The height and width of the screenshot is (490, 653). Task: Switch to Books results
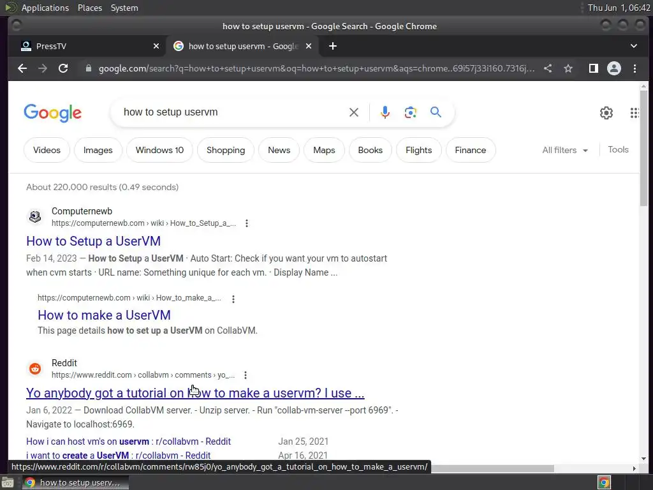coord(371,150)
